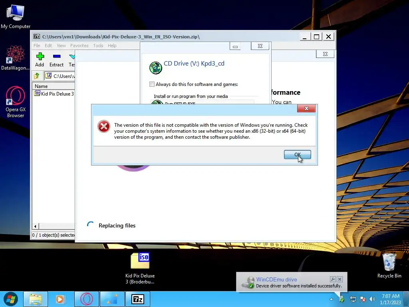Click the CD Drive (V:) Kpd3_cd icon

click(x=156, y=68)
